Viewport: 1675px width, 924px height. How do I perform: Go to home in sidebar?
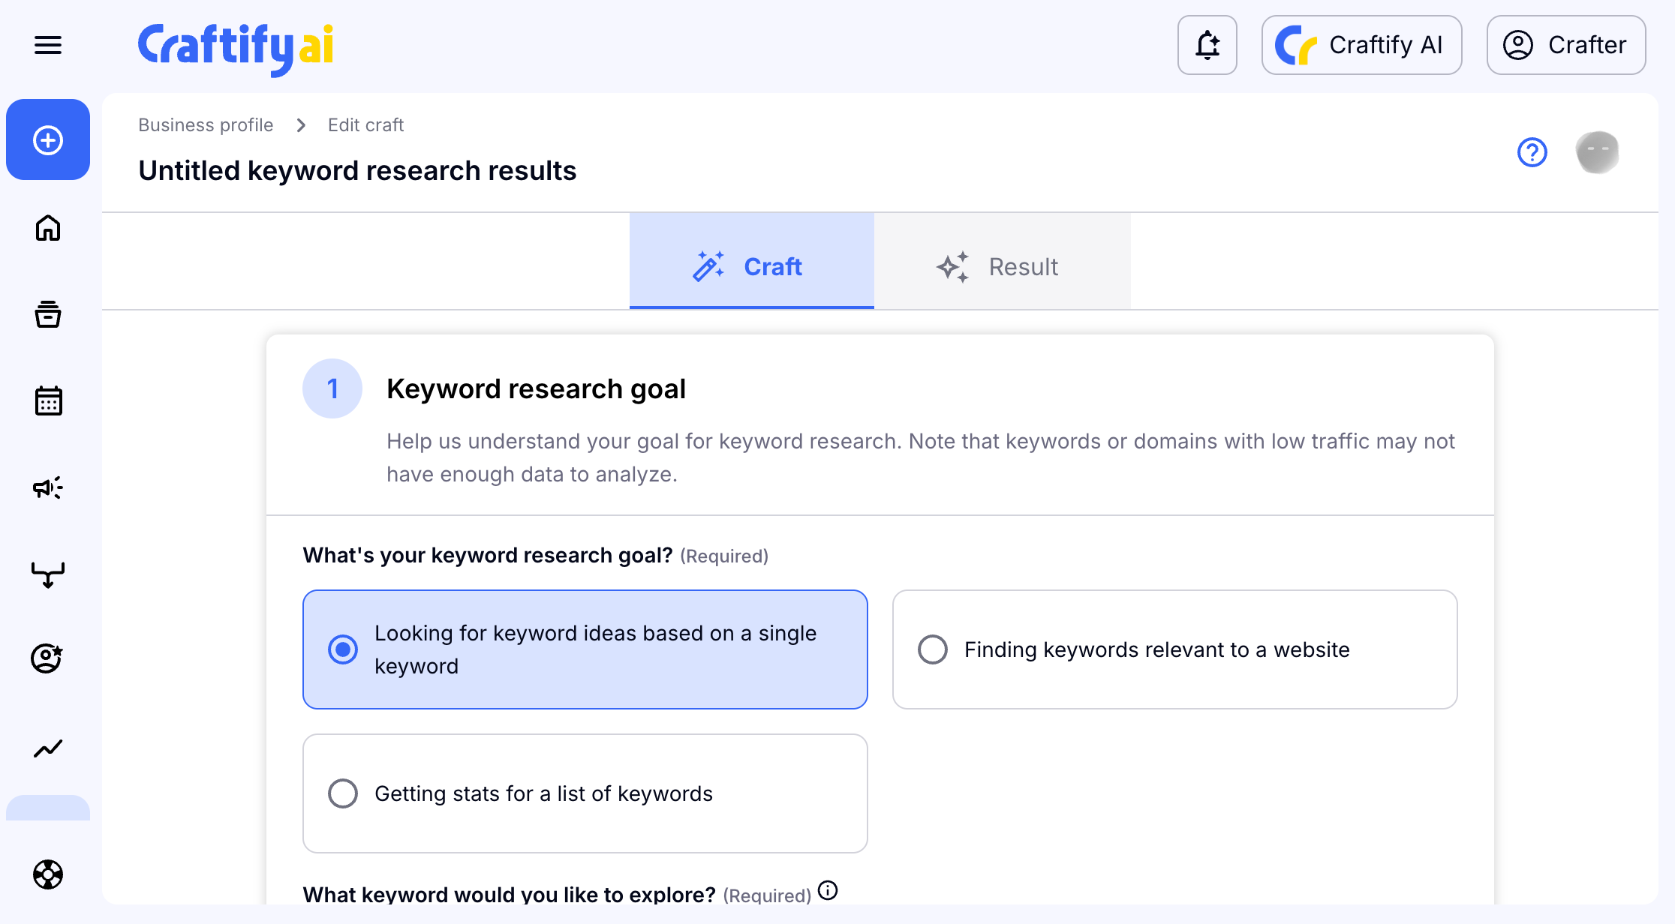coord(48,228)
